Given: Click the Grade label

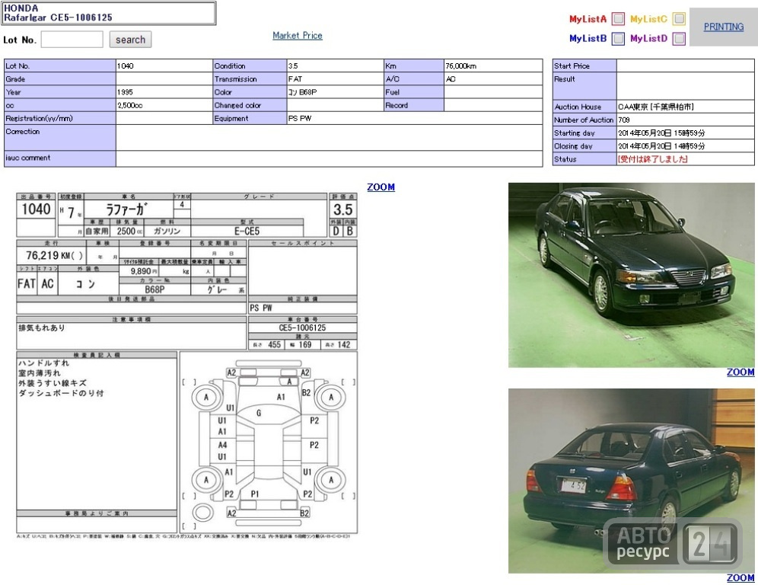Looking at the screenshot, I should point(15,79).
